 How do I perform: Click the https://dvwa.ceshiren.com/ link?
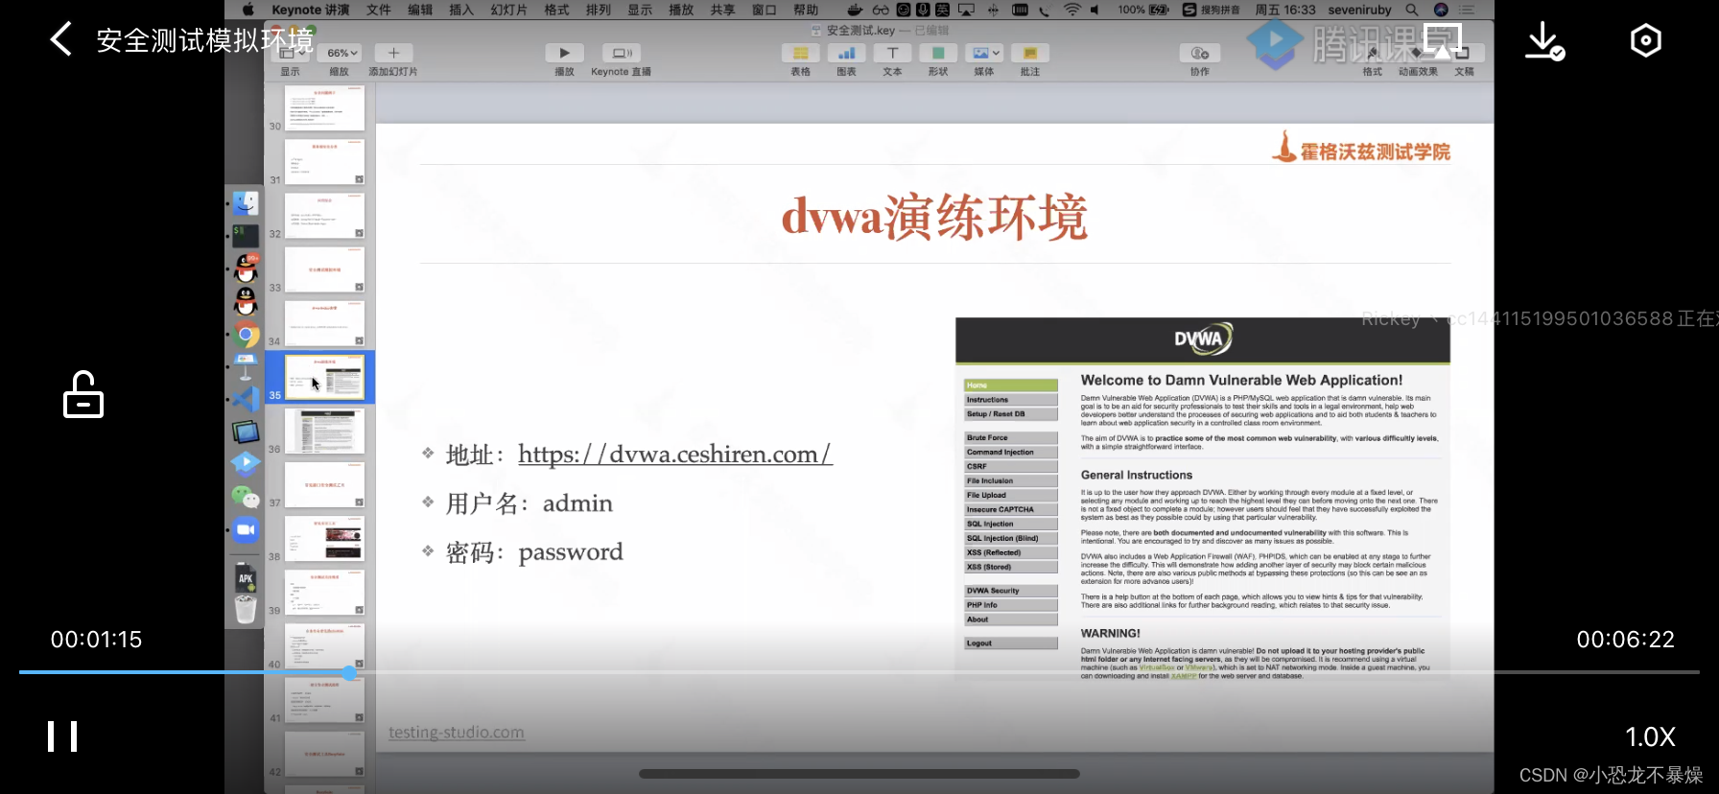click(x=675, y=455)
